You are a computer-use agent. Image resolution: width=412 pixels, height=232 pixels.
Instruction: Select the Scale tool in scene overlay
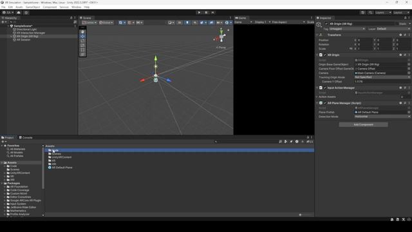point(82,45)
